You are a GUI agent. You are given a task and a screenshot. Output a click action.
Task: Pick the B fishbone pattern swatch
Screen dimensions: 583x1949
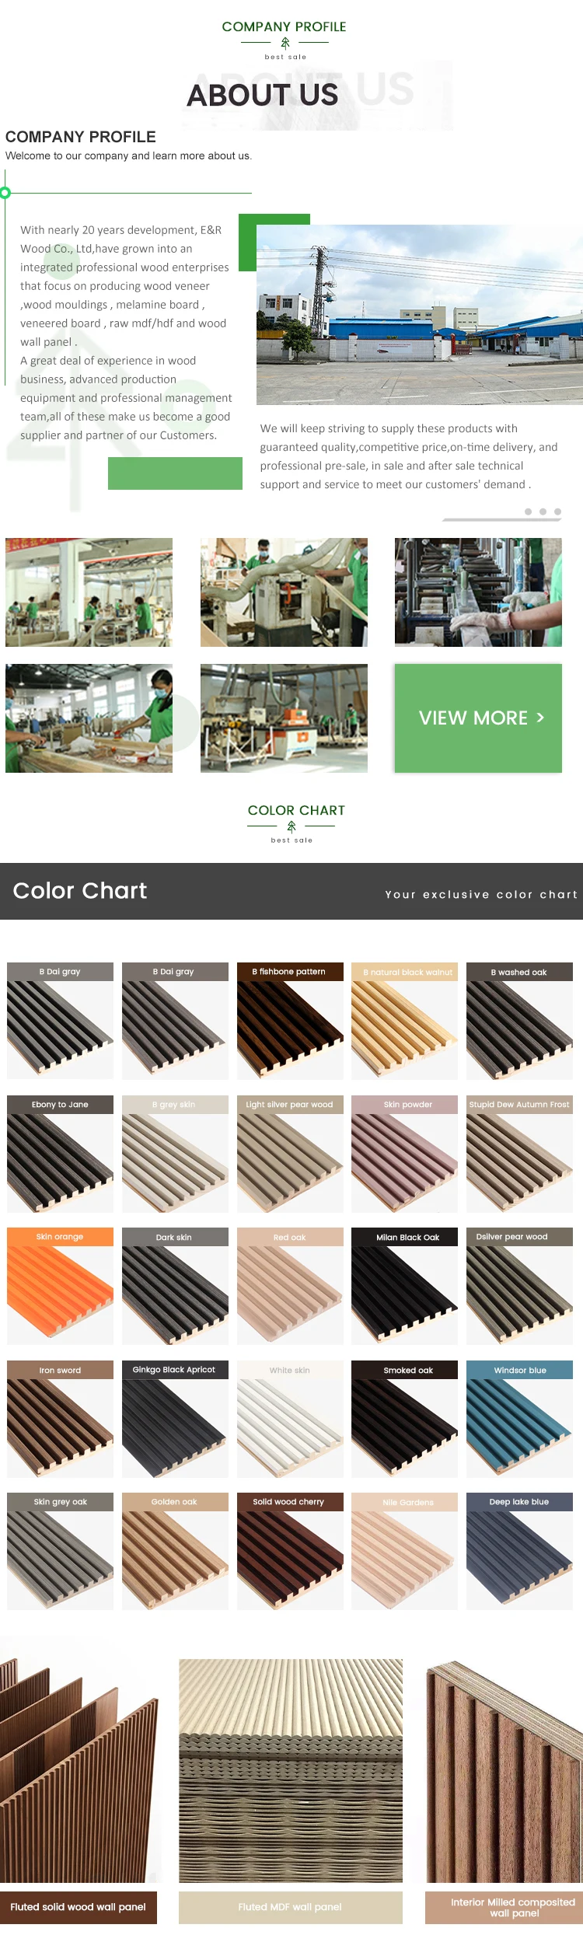[290, 1021]
